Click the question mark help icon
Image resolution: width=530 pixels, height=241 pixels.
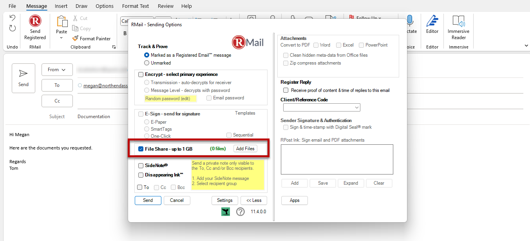pyautogui.click(x=241, y=212)
